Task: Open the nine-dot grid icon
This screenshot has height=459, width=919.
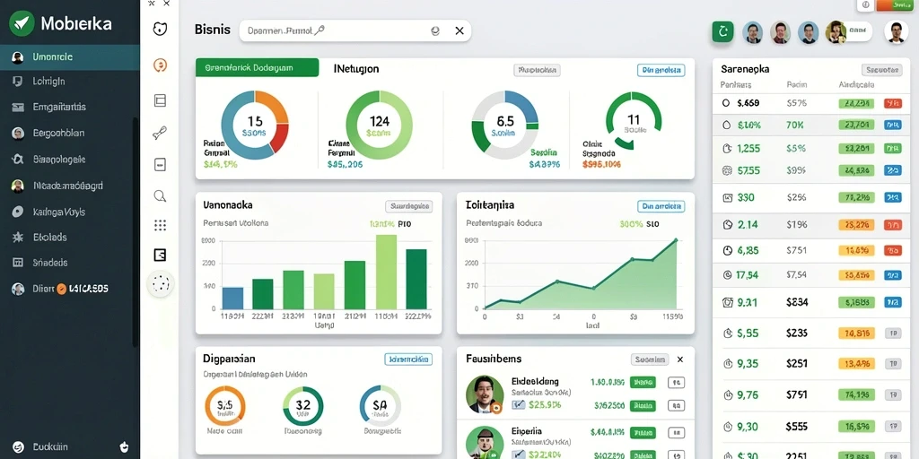Action: (160, 225)
